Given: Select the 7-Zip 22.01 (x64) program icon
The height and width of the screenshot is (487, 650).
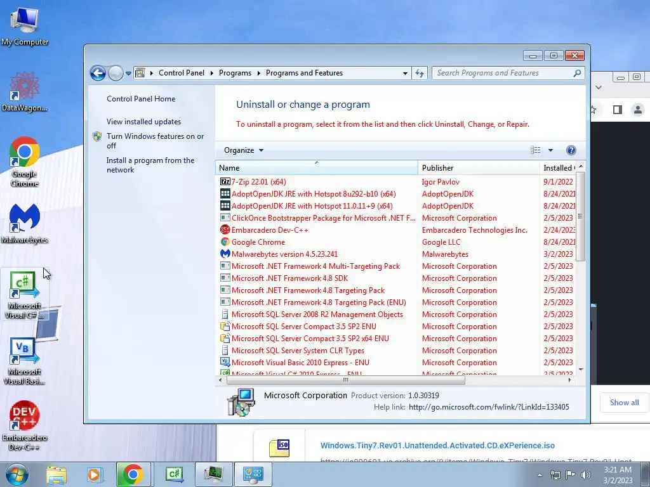Looking at the screenshot, I should [x=225, y=181].
